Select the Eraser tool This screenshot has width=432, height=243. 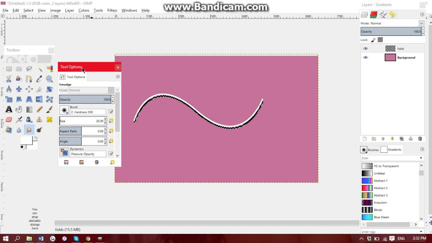pos(9,119)
